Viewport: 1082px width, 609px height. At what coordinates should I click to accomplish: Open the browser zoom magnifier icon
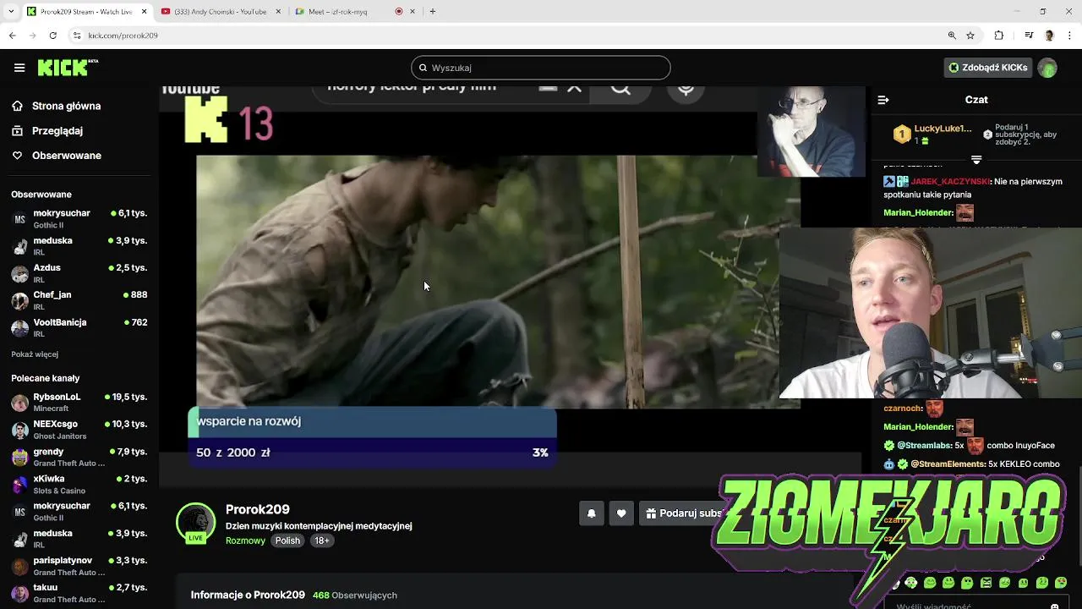(x=952, y=36)
